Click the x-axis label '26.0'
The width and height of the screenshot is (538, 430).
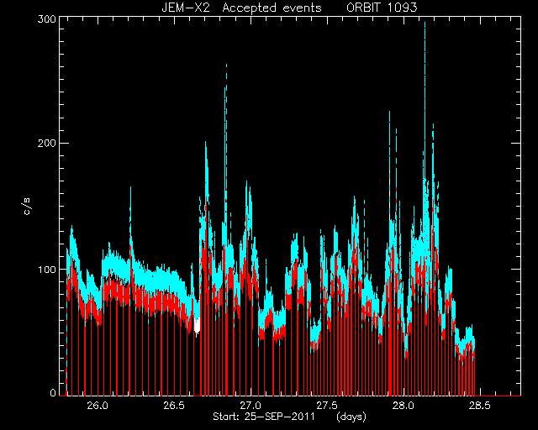click(98, 406)
